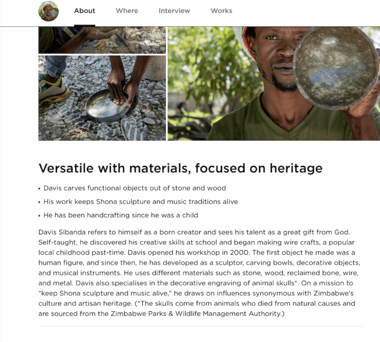
Task: Click the bullet about carving stone and wood
Action: point(135,188)
